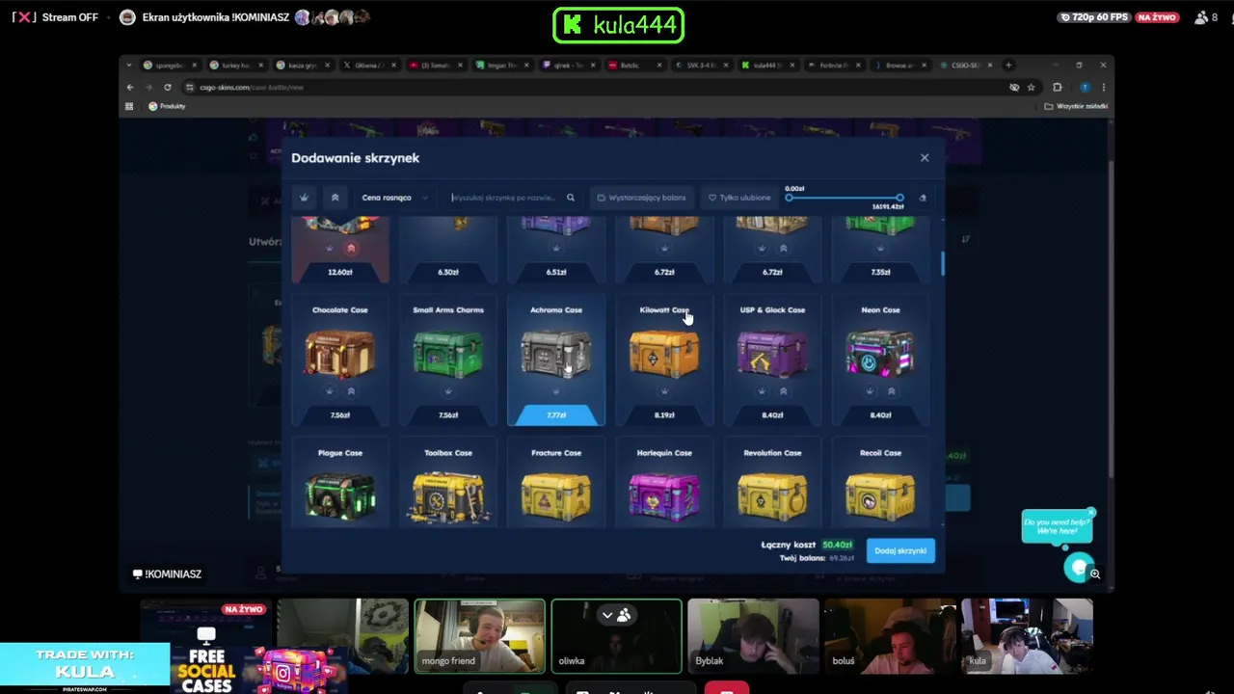Dismiss the Do you need help popup
Screen dimensions: 1234x694
pyautogui.click(x=1091, y=513)
